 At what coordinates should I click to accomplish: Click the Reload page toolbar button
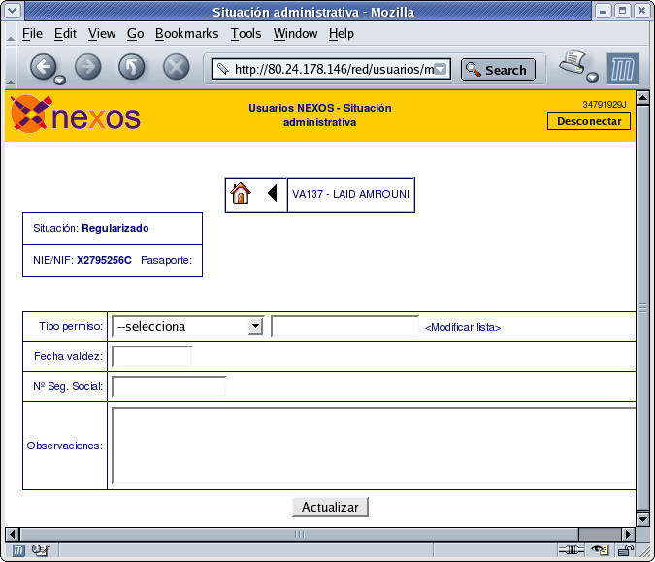pyautogui.click(x=132, y=67)
